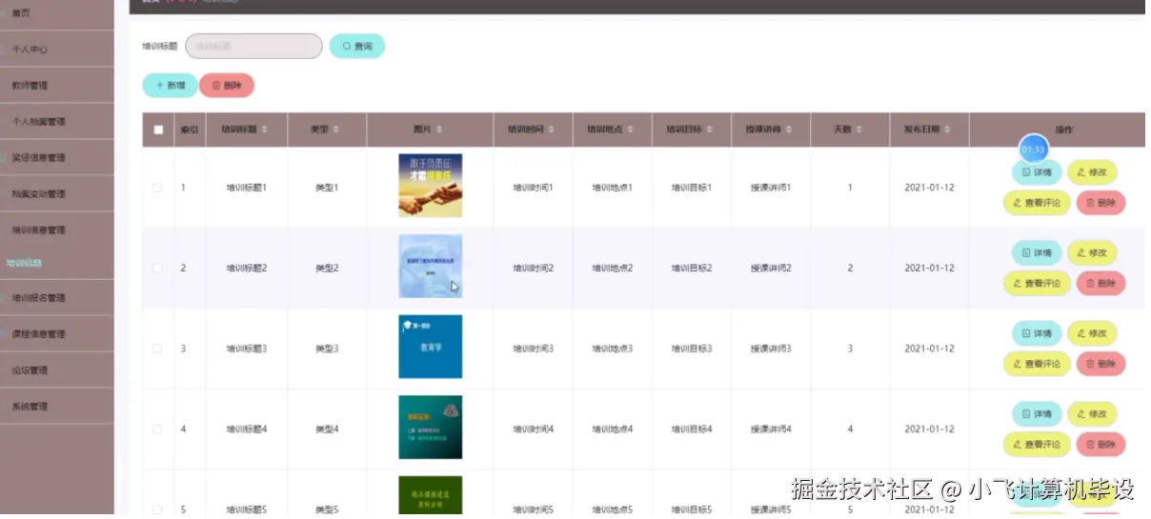The image size is (1151, 519).
Task: Toggle the select-all checkbox in table header
Action: coord(158,130)
